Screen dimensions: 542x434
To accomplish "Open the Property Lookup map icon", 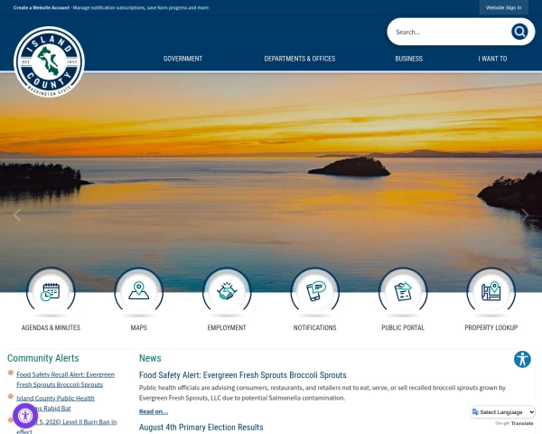I will pos(491,291).
